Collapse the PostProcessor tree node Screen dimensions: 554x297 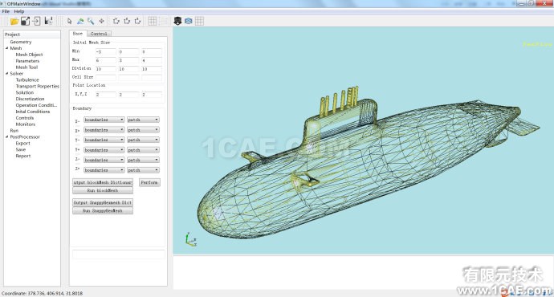[x=6, y=136]
